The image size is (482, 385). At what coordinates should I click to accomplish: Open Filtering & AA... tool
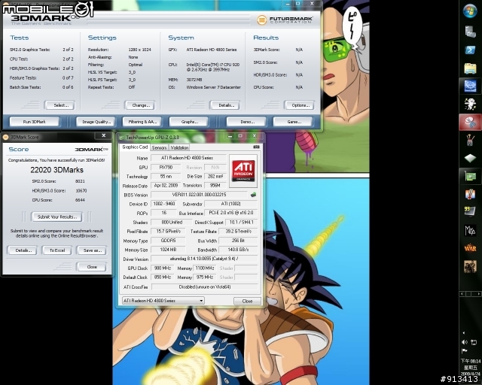tap(142, 122)
